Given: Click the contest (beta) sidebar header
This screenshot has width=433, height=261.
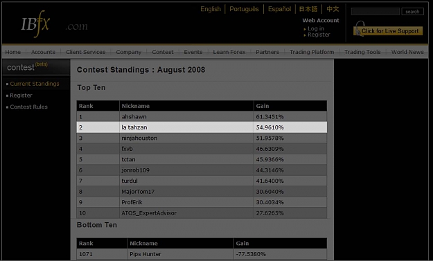Looking at the screenshot, I should 36,67.
